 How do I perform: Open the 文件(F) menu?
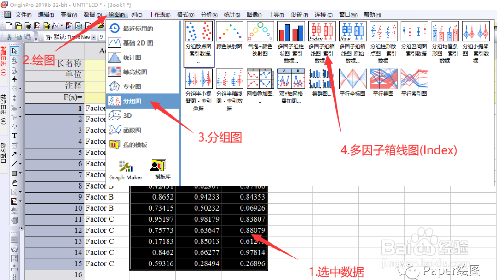point(23,15)
